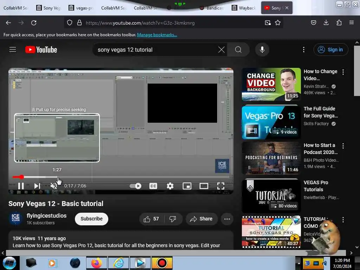Switch to first CollabVM tab
This screenshot has height=270, width=360.
coord(15,8)
